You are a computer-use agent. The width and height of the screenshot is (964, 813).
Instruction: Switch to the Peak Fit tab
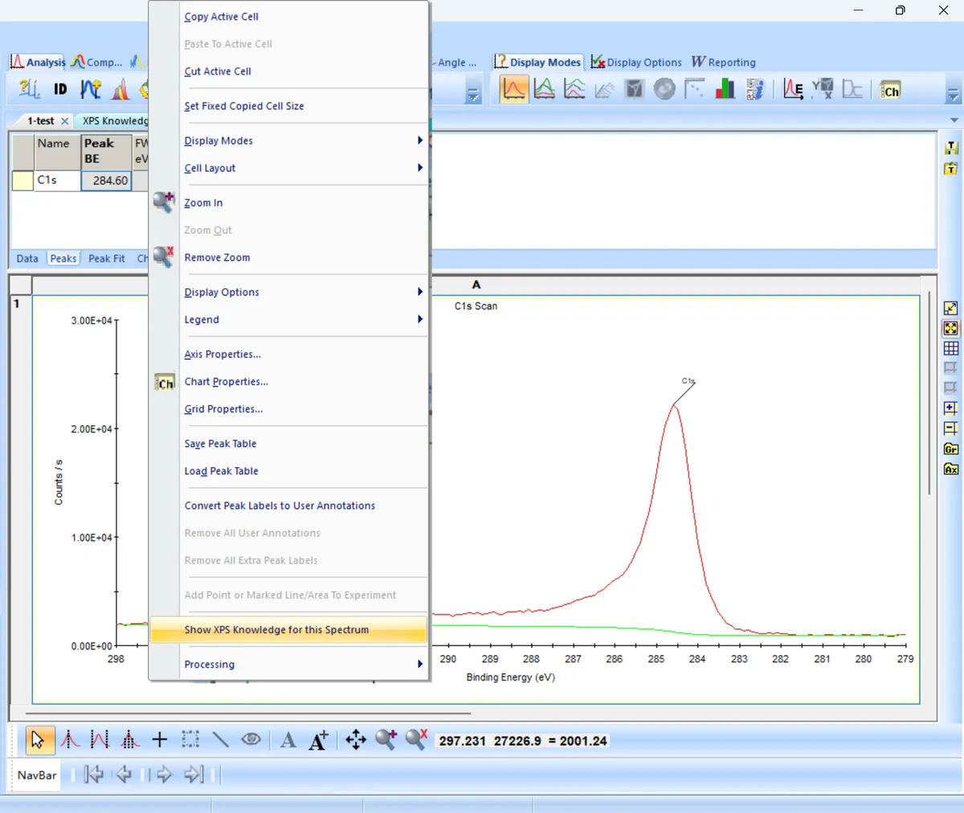tap(106, 258)
